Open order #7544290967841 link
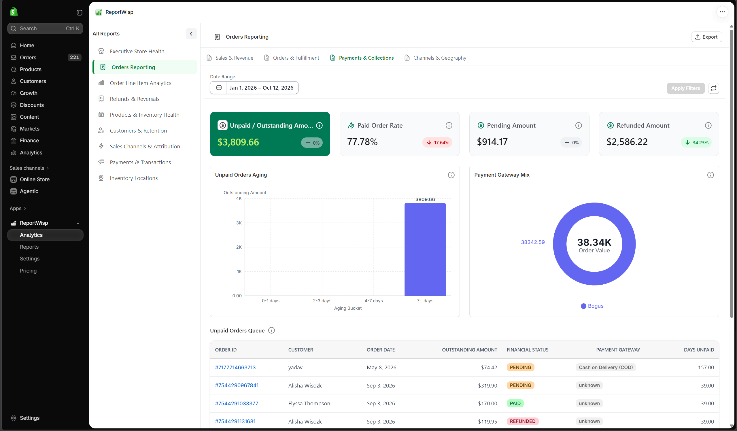Viewport: 737px width, 431px height. [x=237, y=385]
